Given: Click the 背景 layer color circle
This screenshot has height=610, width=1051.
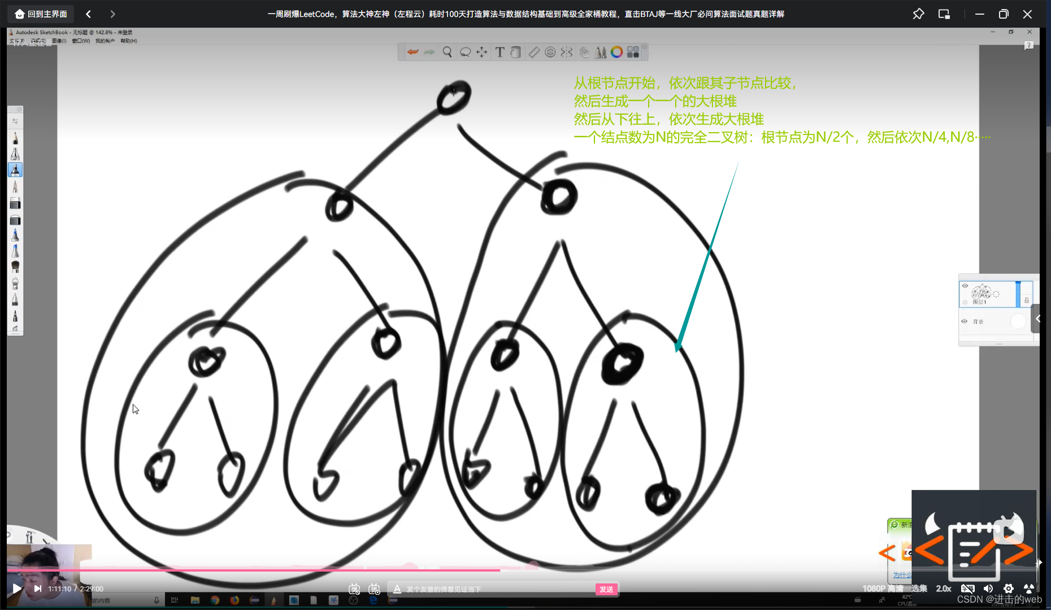Looking at the screenshot, I should click(x=1018, y=321).
